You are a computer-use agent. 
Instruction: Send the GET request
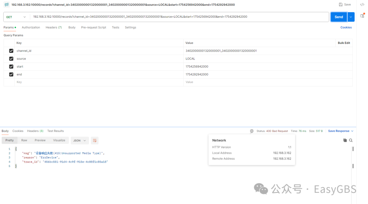tap(339, 17)
